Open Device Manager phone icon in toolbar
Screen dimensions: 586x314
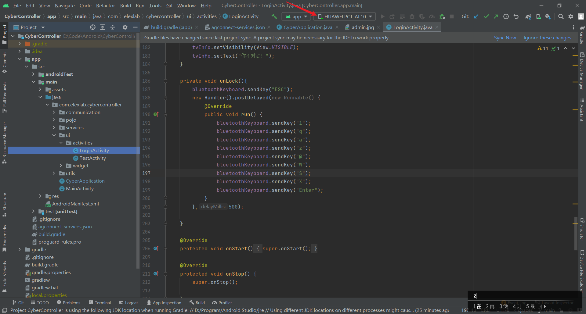pyautogui.click(x=538, y=16)
